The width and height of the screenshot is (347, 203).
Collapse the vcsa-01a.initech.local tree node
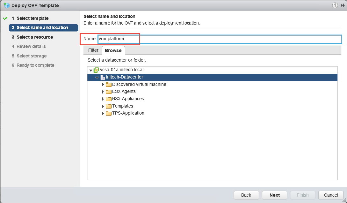pos(91,70)
